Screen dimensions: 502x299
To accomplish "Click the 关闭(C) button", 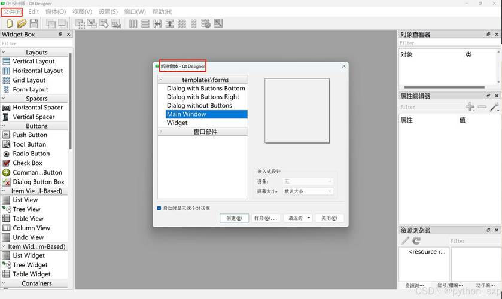I will [329, 218].
